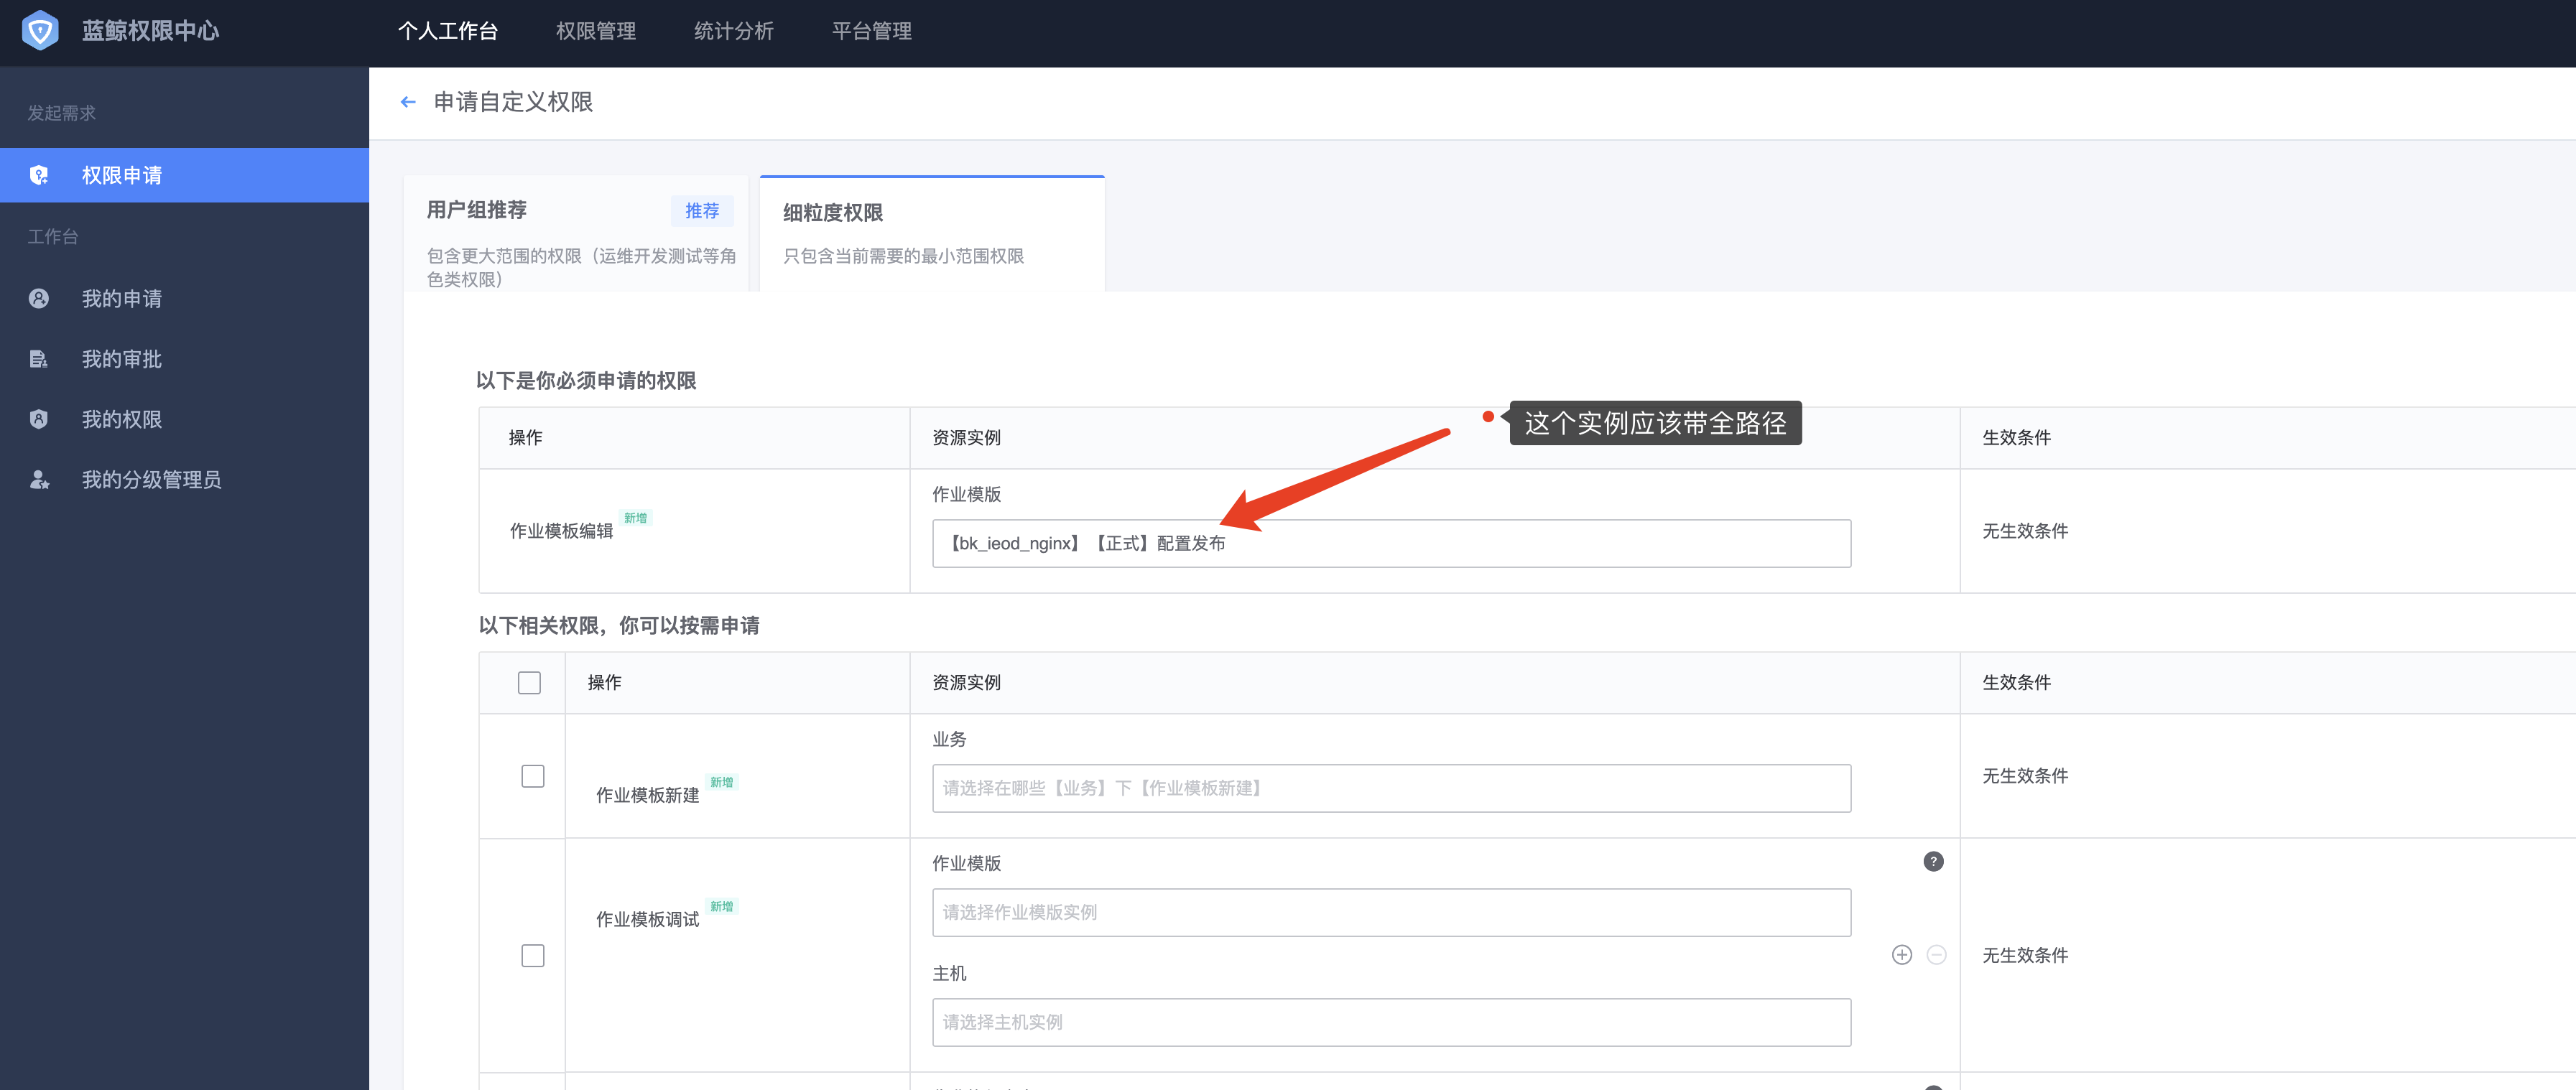Open the 作业模版实例 selector for 作业模板调试
This screenshot has width=2576, height=1090.
[1390, 912]
